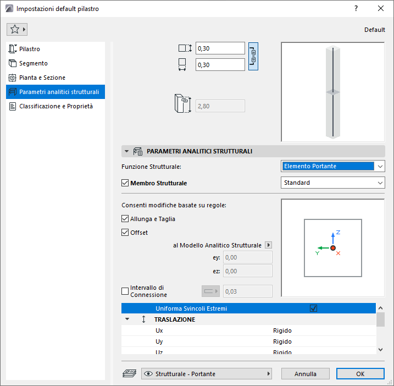The height and width of the screenshot is (386, 394).
Task: Disable the Allunga e Taglia checkbox
Action: click(125, 218)
